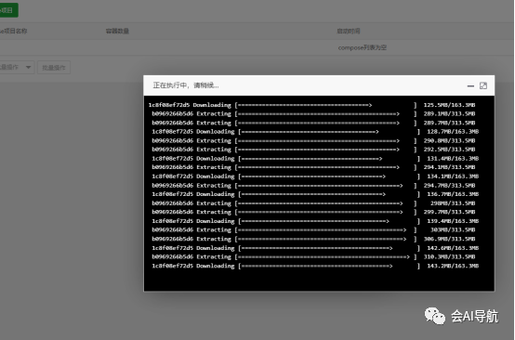This screenshot has height=340, width=515.
Task: Click the 启动时间 column header
Action: point(349,31)
